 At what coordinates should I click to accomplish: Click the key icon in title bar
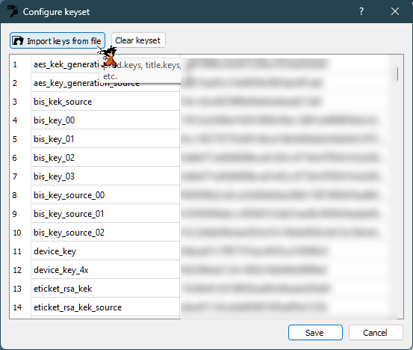13,11
